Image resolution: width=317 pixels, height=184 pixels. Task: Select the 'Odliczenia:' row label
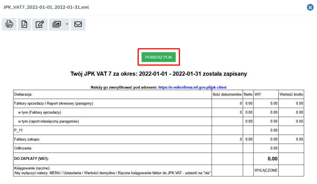tap(23, 148)
